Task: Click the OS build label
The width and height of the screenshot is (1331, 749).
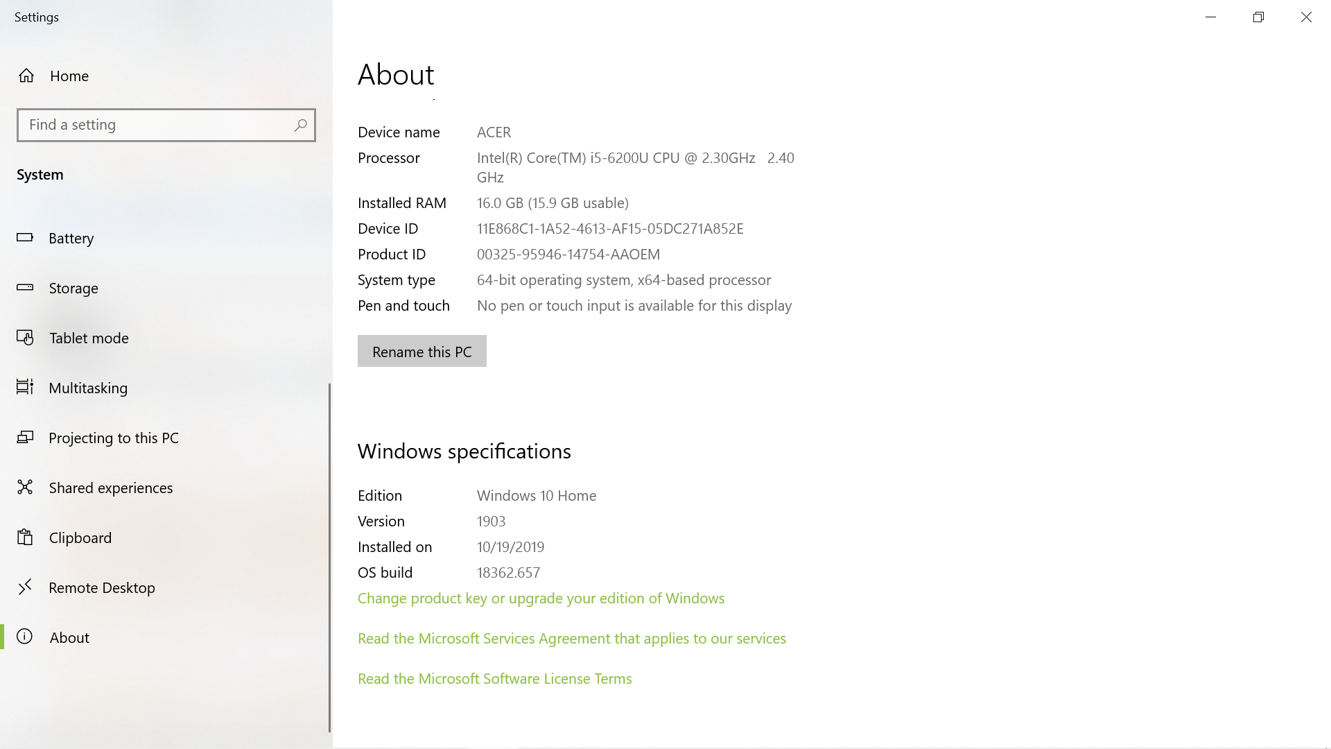Action: [x=385, y=573]
